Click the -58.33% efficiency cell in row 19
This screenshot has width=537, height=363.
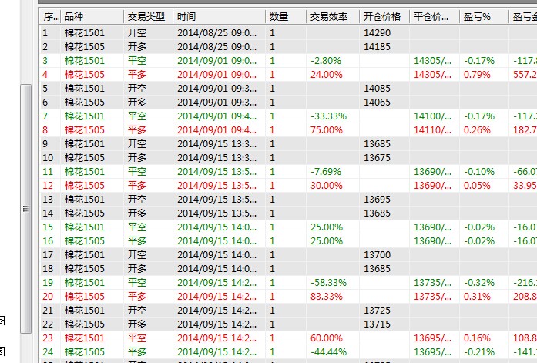tap(329, 283)
